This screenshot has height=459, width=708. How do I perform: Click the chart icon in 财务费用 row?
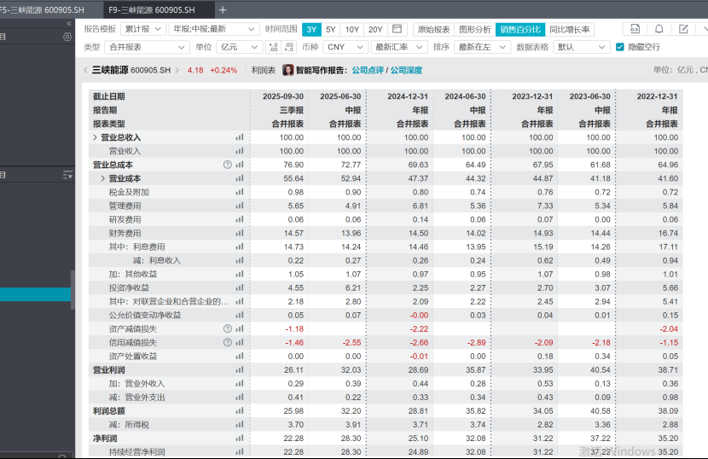click(240, 233)
